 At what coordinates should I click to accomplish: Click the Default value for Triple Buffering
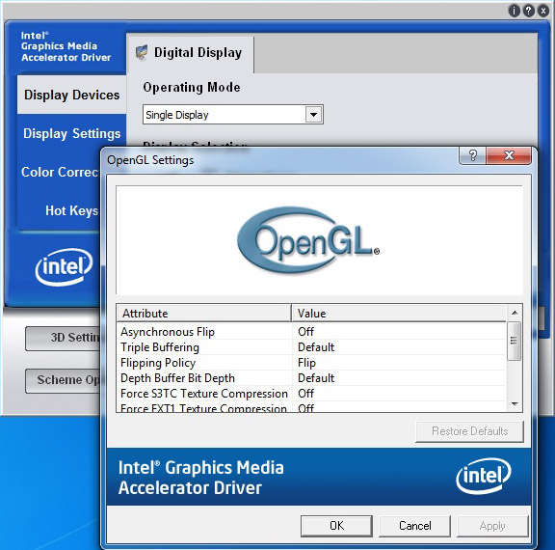click(316, 347)
